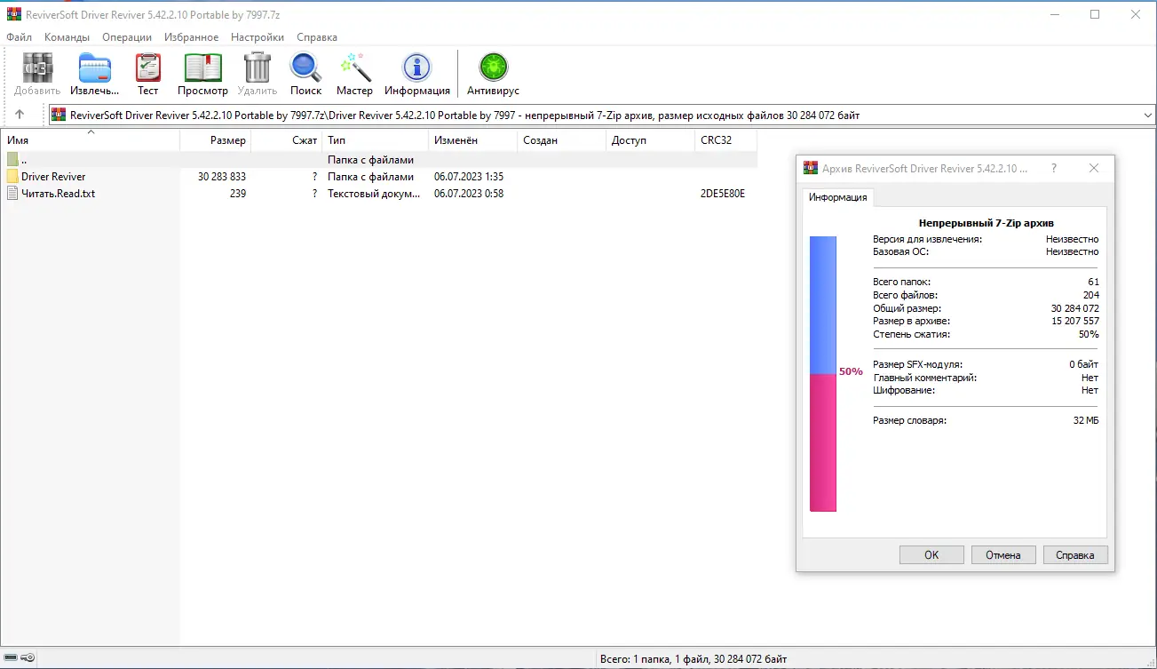This screenshot has width=1157, height=669.
Task: Open the Извлечь (Extract) tool
Action: click(94, 73)
